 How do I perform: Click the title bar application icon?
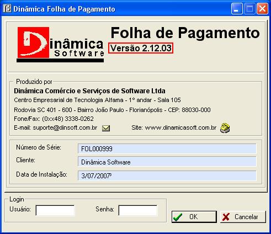[7, 8]
